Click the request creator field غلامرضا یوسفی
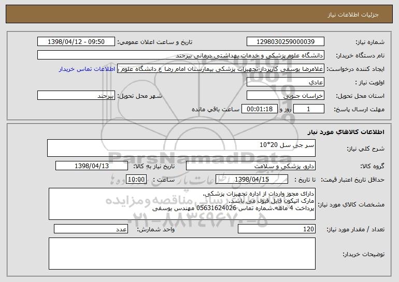The width and height of the screenshot is (399, 282). pyautogui.click(x=221, y=69)
